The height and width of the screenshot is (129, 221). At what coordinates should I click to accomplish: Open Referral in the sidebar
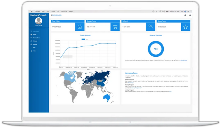click(x=34, y=41)
